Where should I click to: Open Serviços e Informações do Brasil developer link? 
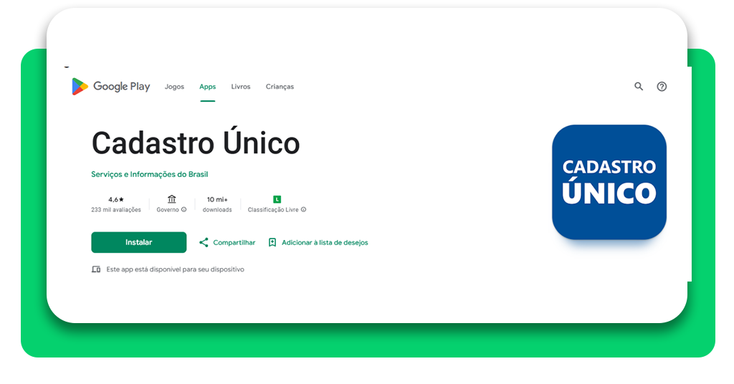click(x=149, y=174)
